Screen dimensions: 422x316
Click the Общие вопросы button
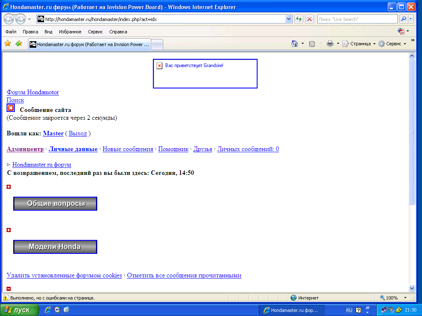pos(55,204)
